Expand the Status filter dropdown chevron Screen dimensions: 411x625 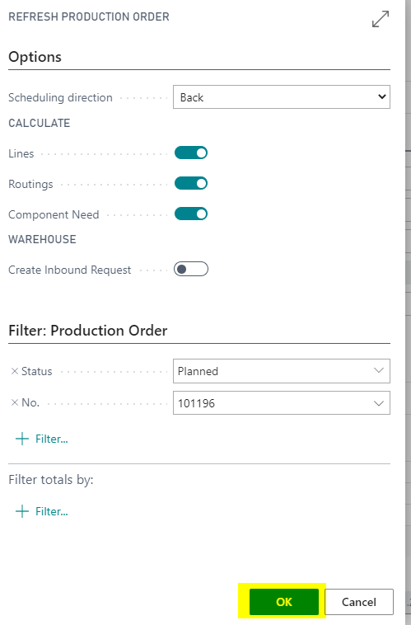379,371
